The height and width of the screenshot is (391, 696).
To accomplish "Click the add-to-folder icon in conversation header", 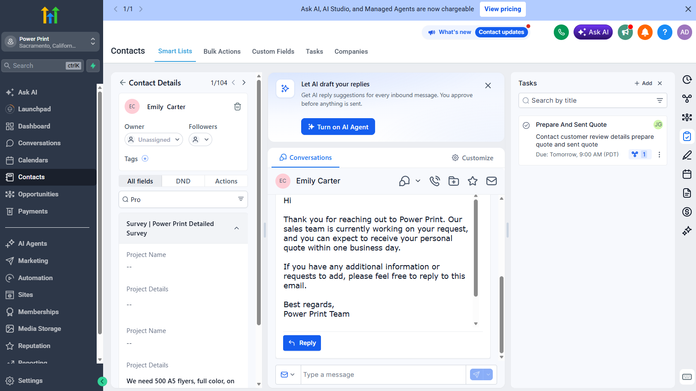I will [454, 181].
